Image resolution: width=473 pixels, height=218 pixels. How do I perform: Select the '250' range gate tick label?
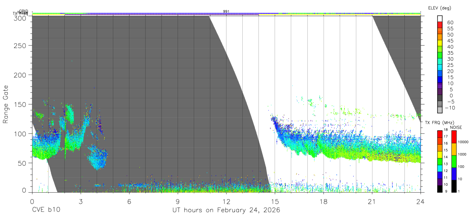coord(20,46)
